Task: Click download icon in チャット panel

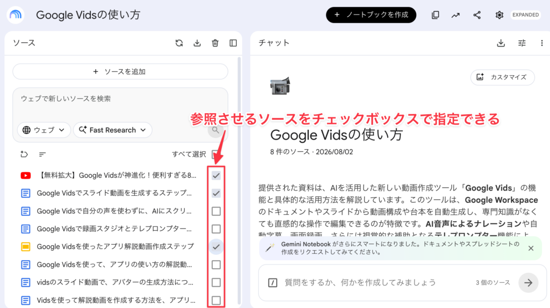Action: coord(501,43)
